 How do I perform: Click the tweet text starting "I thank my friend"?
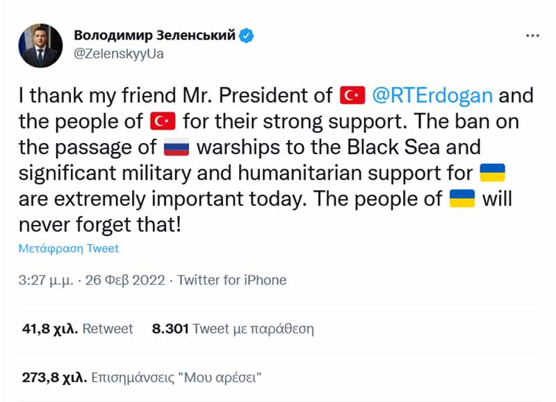pos(174,96)
